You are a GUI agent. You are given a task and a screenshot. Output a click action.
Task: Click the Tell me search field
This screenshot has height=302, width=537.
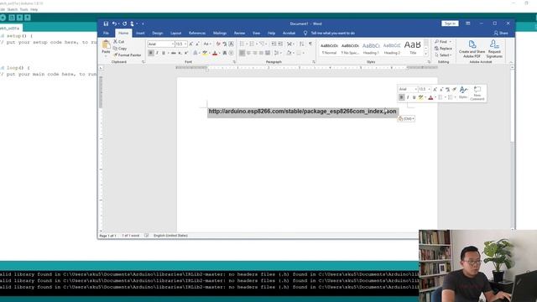[333, 34]
